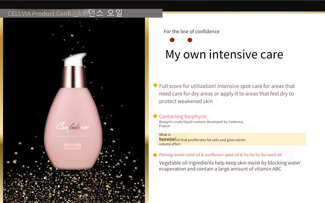
Task: Click the 'What is' label in the yellow box
Action: pos(165,134)
